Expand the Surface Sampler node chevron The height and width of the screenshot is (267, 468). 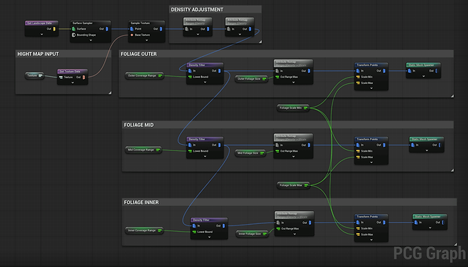tap(91, 40)
